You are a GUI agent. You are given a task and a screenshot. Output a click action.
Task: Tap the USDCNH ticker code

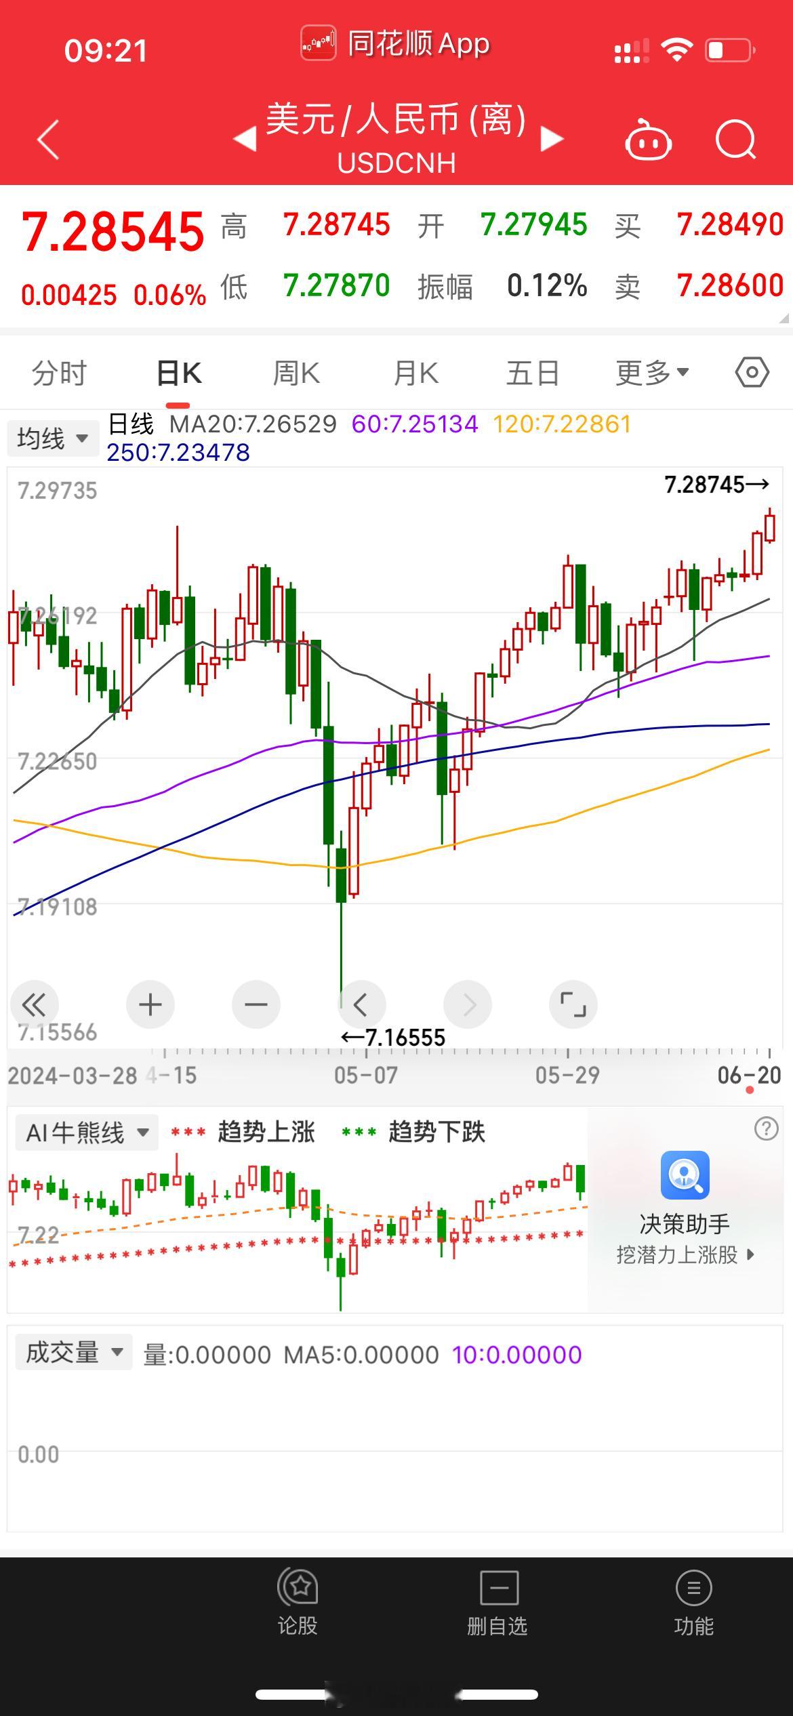click(396, 163)
